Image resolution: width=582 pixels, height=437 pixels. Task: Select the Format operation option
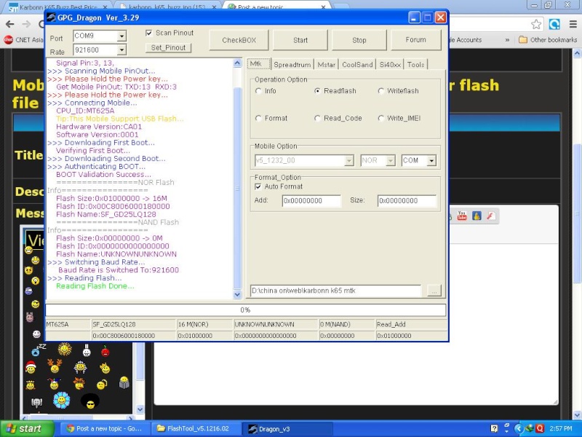click(x=258, y=118)
